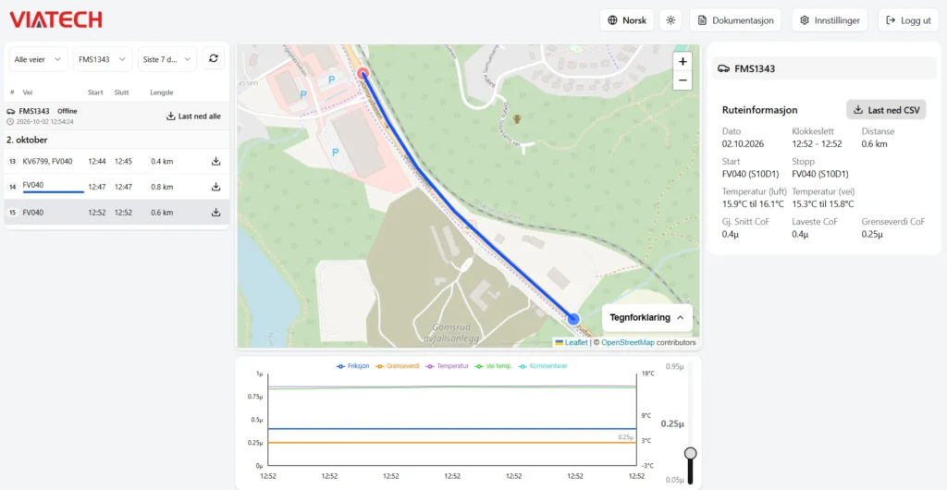Viewport: 947px width, 490px height.
Task: Zoom out on the map
Action: point(683,80)
